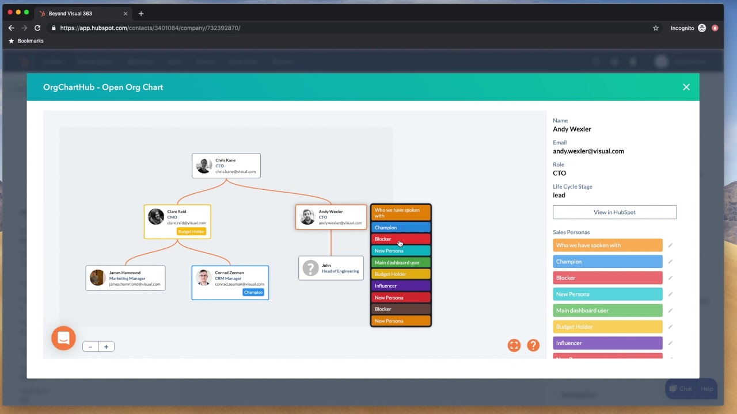Click the browser forward arrow
The width and height of the screenshot is (737, 414).
(24, 28)
